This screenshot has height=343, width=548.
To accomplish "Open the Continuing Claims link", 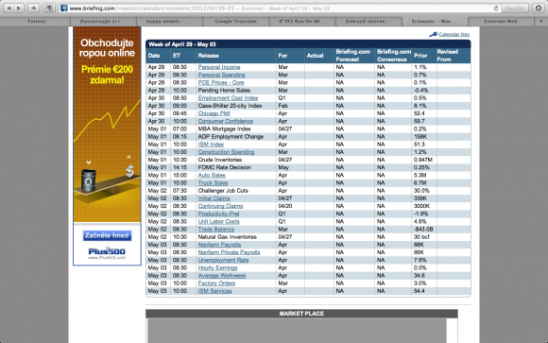I will click(x=220, y=206).
